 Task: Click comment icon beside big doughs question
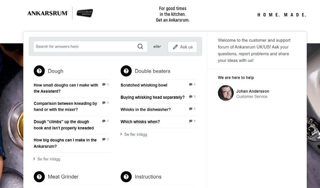[104, 140]
